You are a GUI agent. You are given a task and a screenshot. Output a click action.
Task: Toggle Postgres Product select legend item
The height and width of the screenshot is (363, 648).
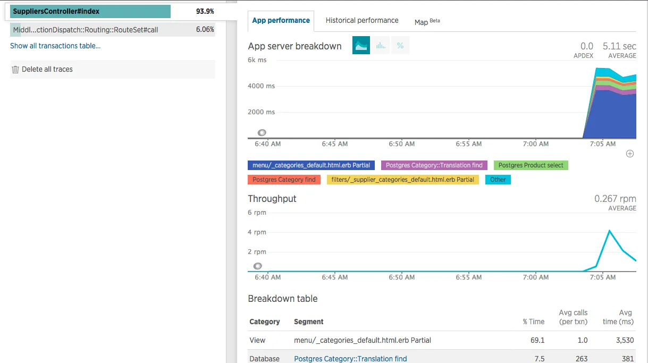point(531,165)
